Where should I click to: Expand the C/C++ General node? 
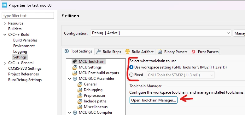point(5,63)
